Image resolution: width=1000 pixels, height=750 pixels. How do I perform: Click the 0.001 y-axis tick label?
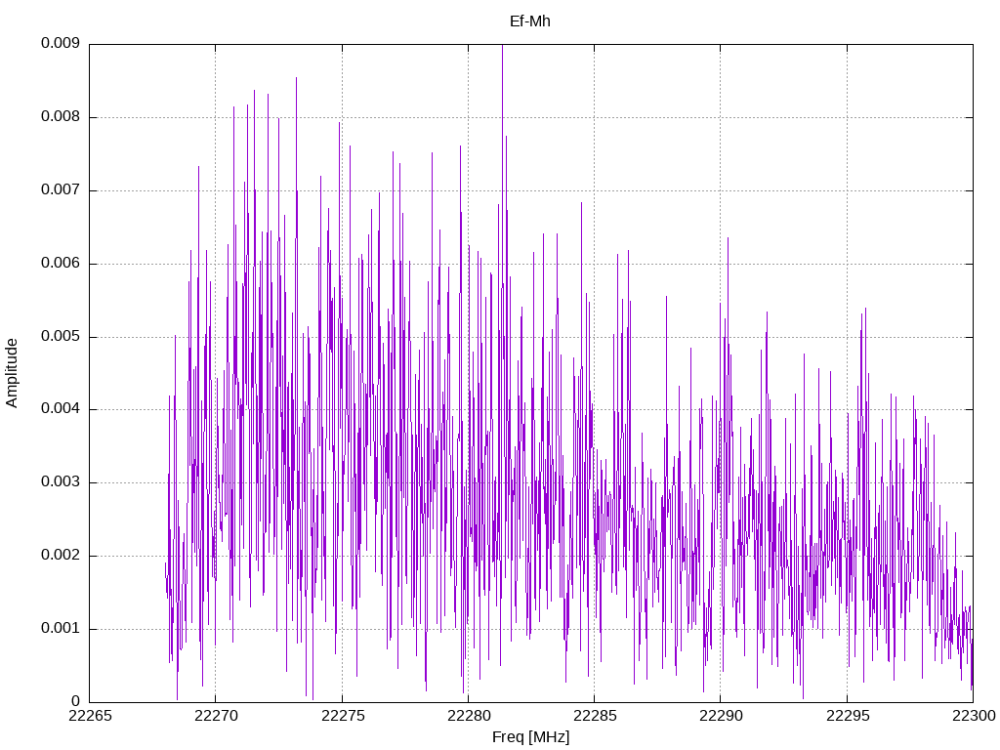point(61,628)
